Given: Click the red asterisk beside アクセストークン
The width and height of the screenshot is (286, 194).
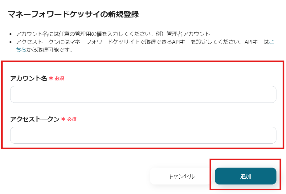Looking at the screenshot, I should tap(63, 119).
